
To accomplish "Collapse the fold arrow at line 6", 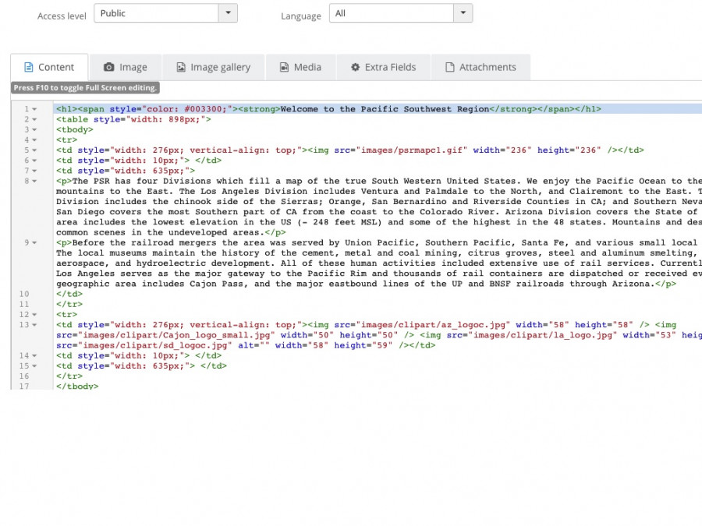I will tap(34, 161).
